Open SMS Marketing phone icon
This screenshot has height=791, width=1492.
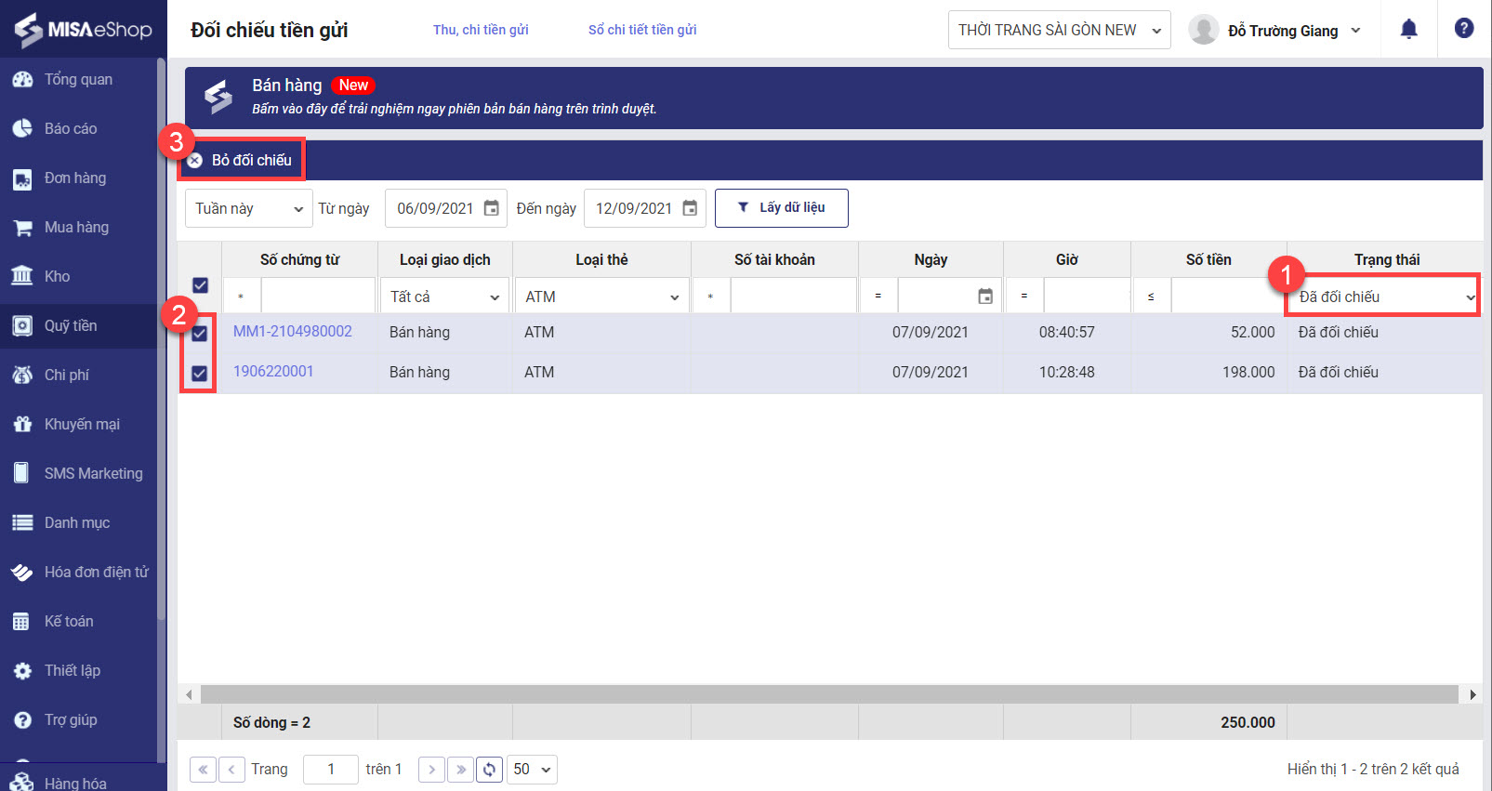22,473
